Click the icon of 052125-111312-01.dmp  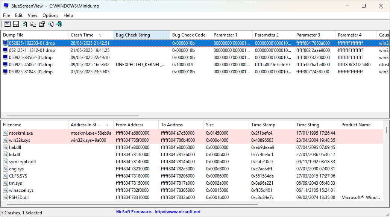[x=5, y=50]
